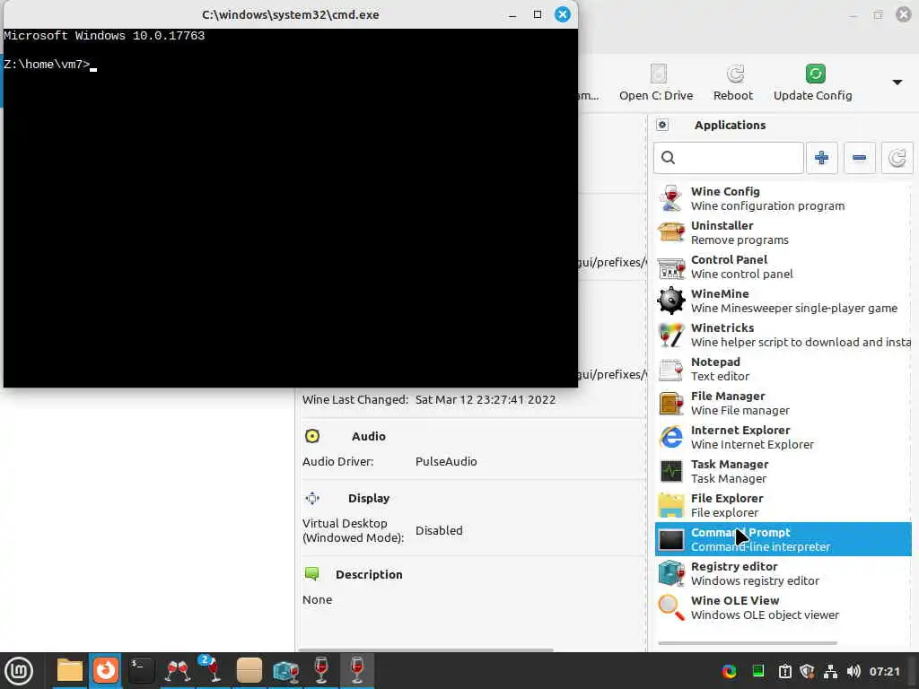Image resolution: width=919 pixels, height=689 pixels.
Task: Click the taskbar clock showing 07:21
Action: 884,671
